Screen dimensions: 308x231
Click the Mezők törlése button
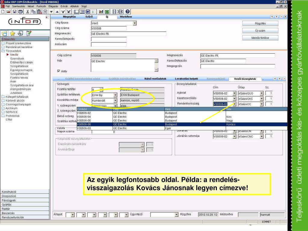point(260,38)
